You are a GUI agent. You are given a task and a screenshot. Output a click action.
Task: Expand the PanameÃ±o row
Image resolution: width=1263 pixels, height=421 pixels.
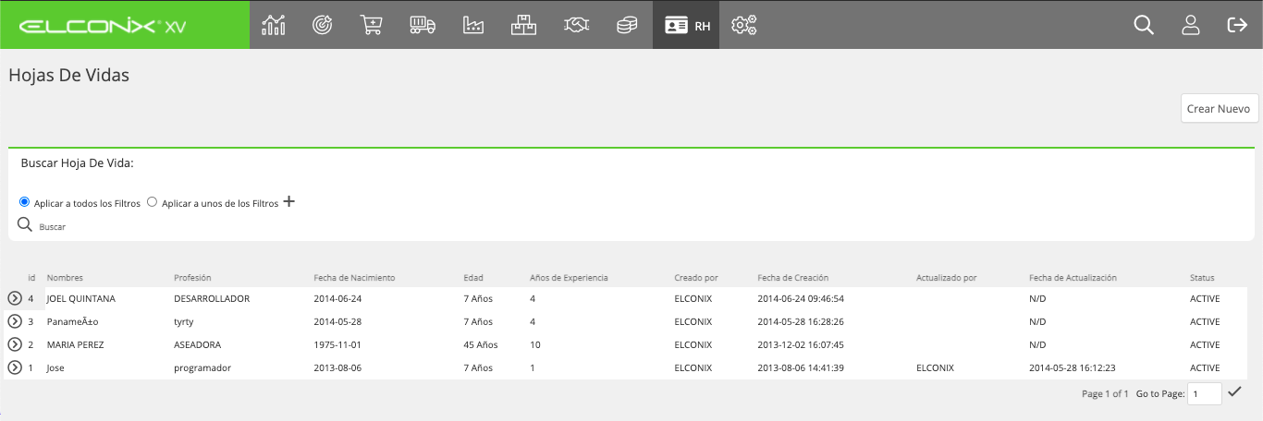pos(15,321)
